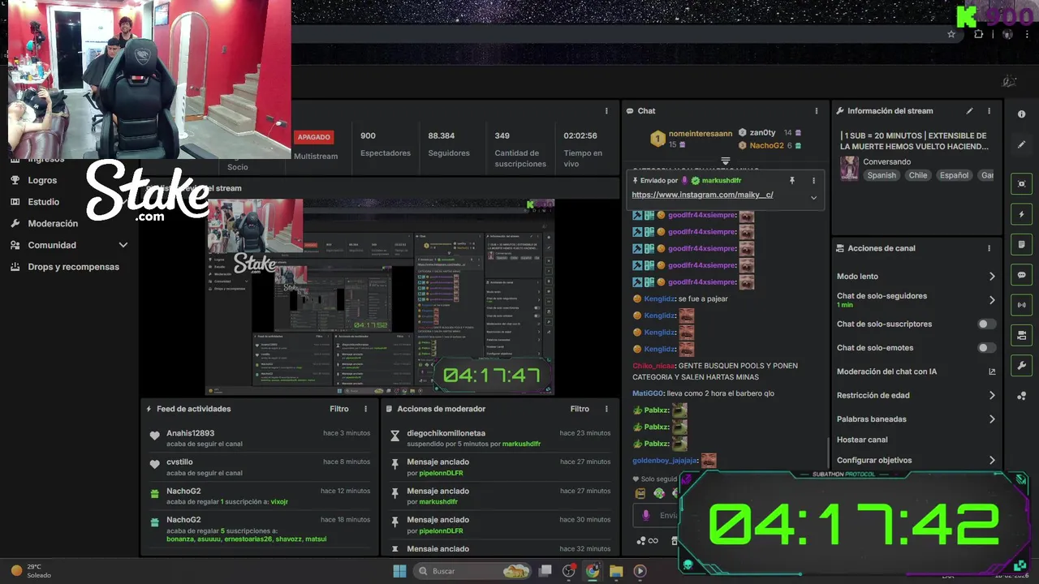The width and height of the screenshot is (1039, 584).
Task: Click the stream preview video
Action: point(380,297)
